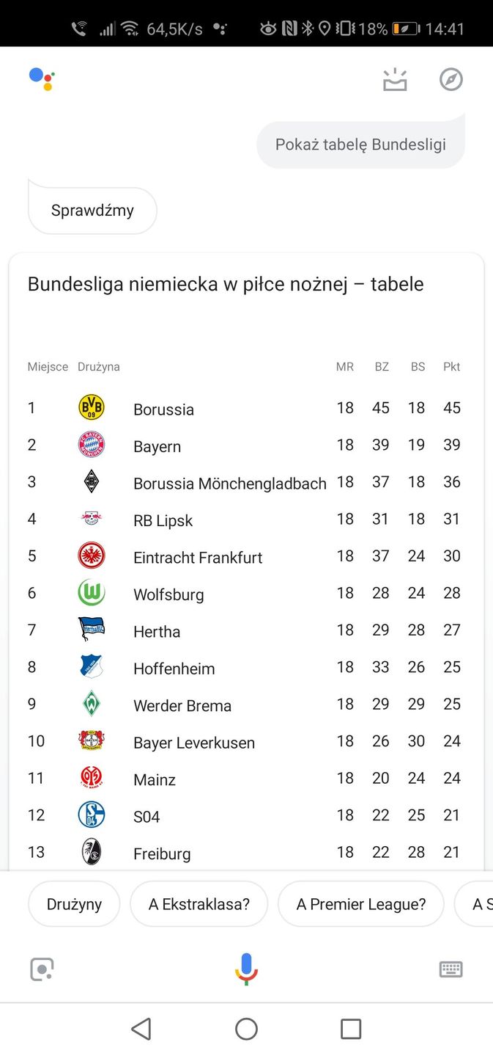493x1056 pixels.
Task: Select the Hoffenheim team name
Action: pyautogui.click(x=174, y=669)
